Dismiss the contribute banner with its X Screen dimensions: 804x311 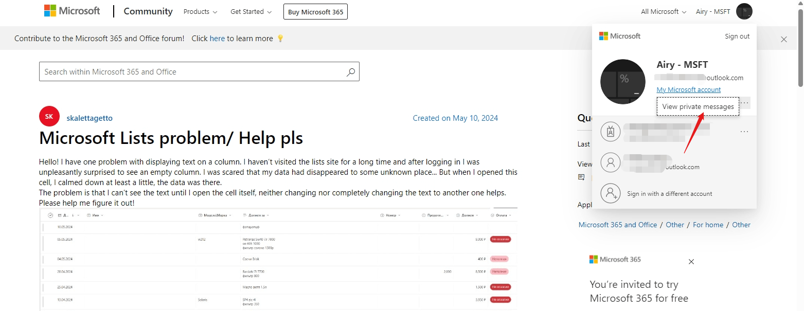(x=784, y=39)
